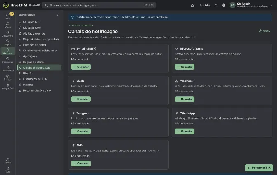Image resolution: width=277 pixels, height=175 pixels.
Task: Go back to Alertas e eventos breadcrumb
Action: (x=81, y=25)
